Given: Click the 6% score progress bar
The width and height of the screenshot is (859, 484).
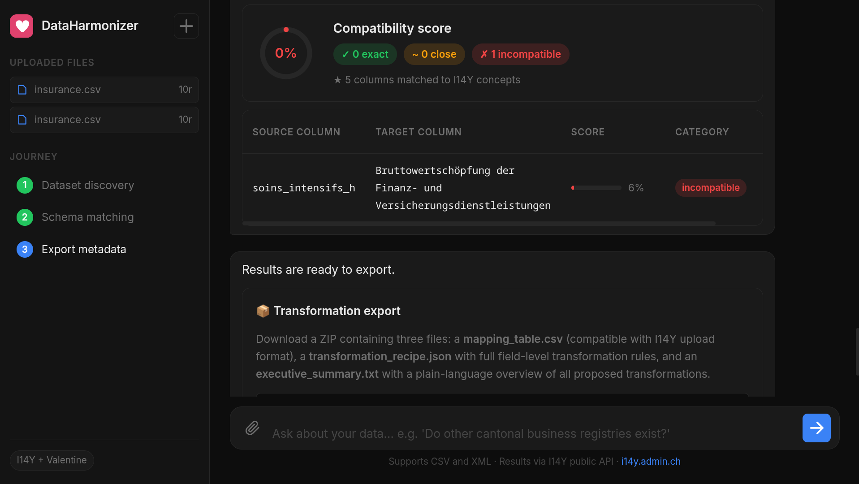Looking at the screenshot, I should coord(596,188).
